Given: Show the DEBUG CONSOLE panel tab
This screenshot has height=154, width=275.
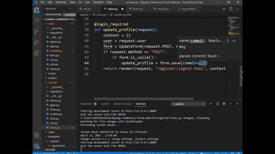Looking at the screenshot, I should [122, 104].
